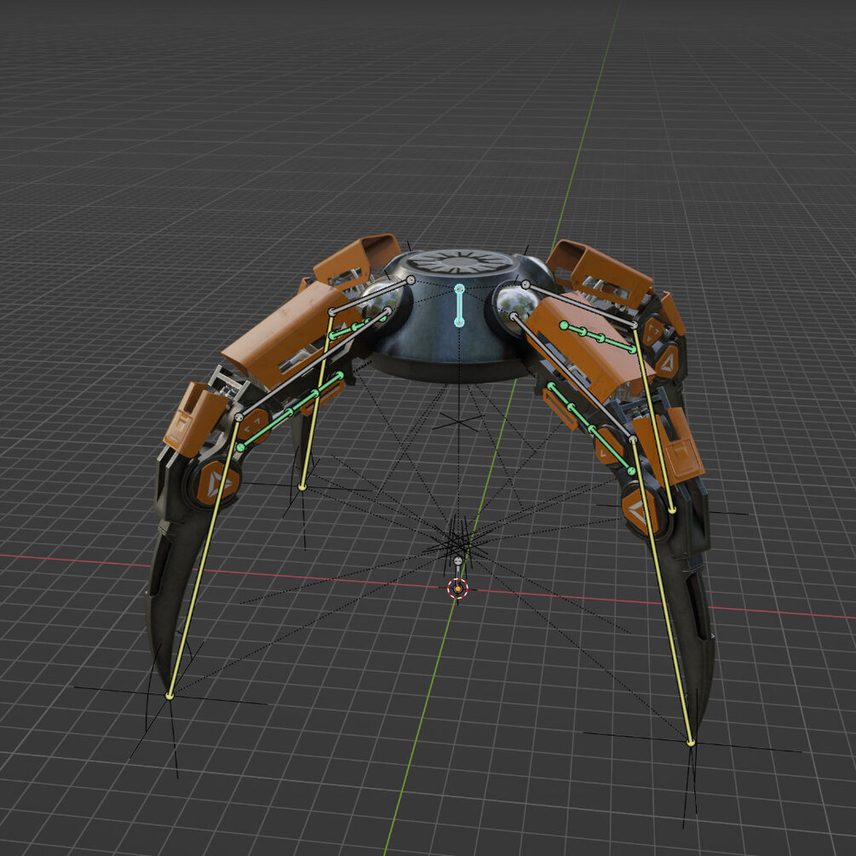Viewport: 856px width, 856px height.
Task: Select the yellow bone of the rear-right leg
Action: tap(654, 417)
